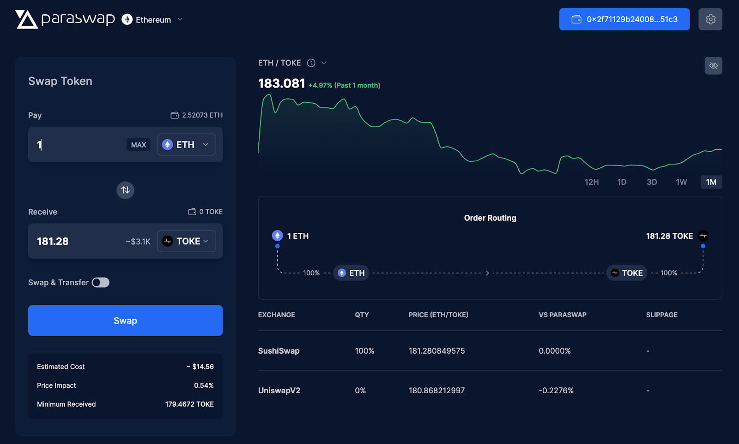Open the ETH pay token dropdown
The width and height of the screenshot is (739, 444).
pyautogui.click(x=186, y=145)
